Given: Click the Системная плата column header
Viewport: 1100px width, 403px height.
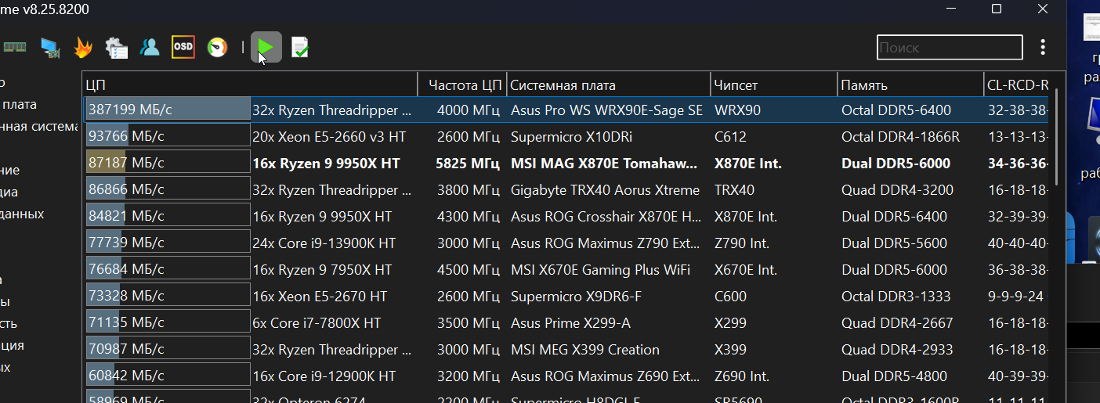Looking at the screenshot, I should click(x=608, y=85).
